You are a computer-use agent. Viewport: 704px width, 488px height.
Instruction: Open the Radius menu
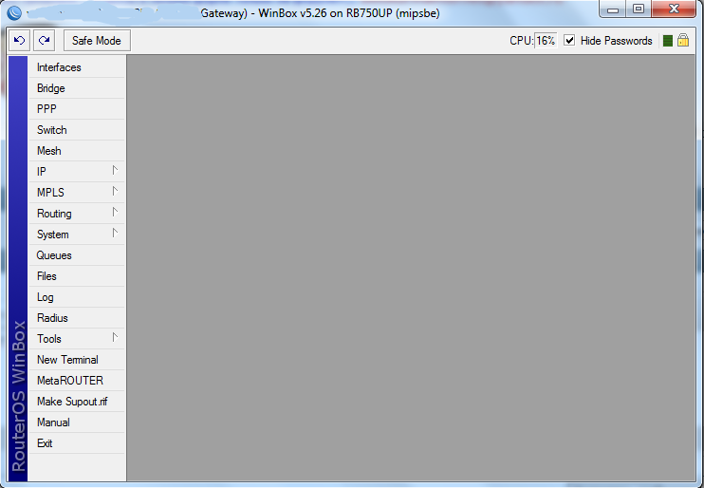pyautogui.click(x=77, y=318)
